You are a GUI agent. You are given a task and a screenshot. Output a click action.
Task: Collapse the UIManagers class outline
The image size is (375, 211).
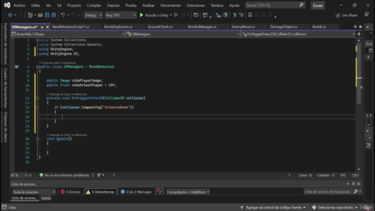[37, 67]
